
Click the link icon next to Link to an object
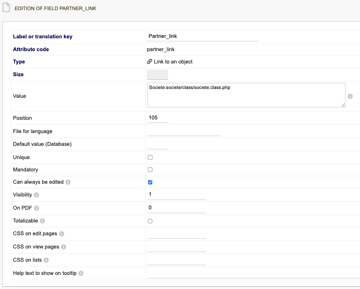point(150,61)
